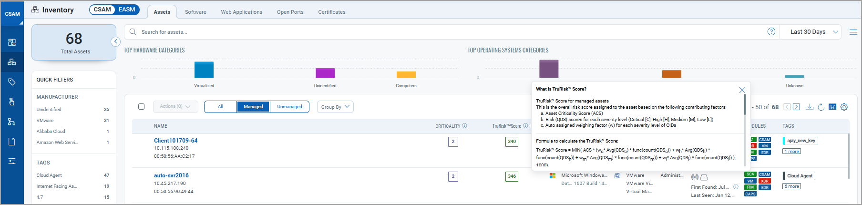Image resolution: width=862 pixels, height=205 pixels.
Task: Open the table settings gear icon
Action: pos(844,107)
